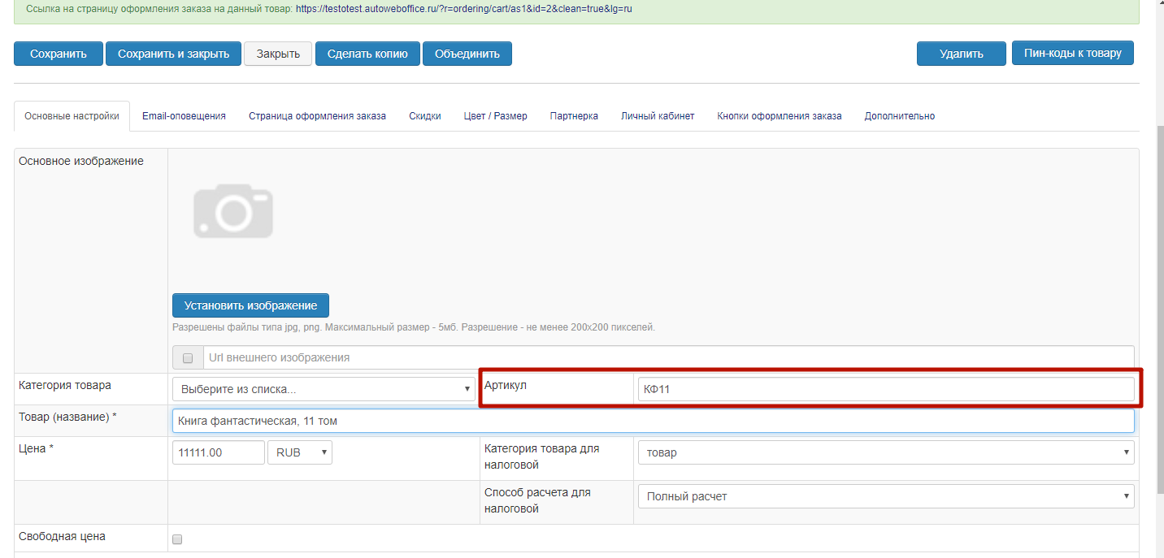
Task: Expand the Способ расчета Полный расчет dropdown
Action: point(885,496)
